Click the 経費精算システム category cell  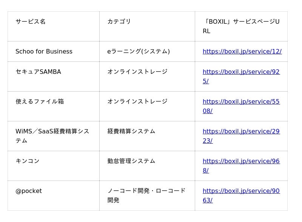pos(131,132)
